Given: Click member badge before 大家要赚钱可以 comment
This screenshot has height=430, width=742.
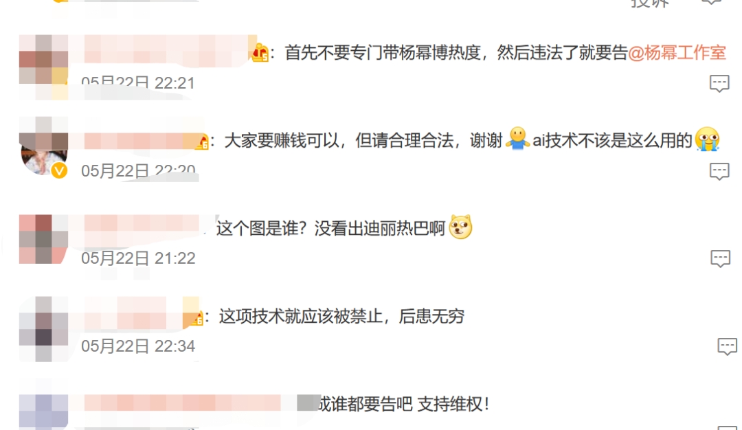Looking at the screenshot, I should point(202,142).
